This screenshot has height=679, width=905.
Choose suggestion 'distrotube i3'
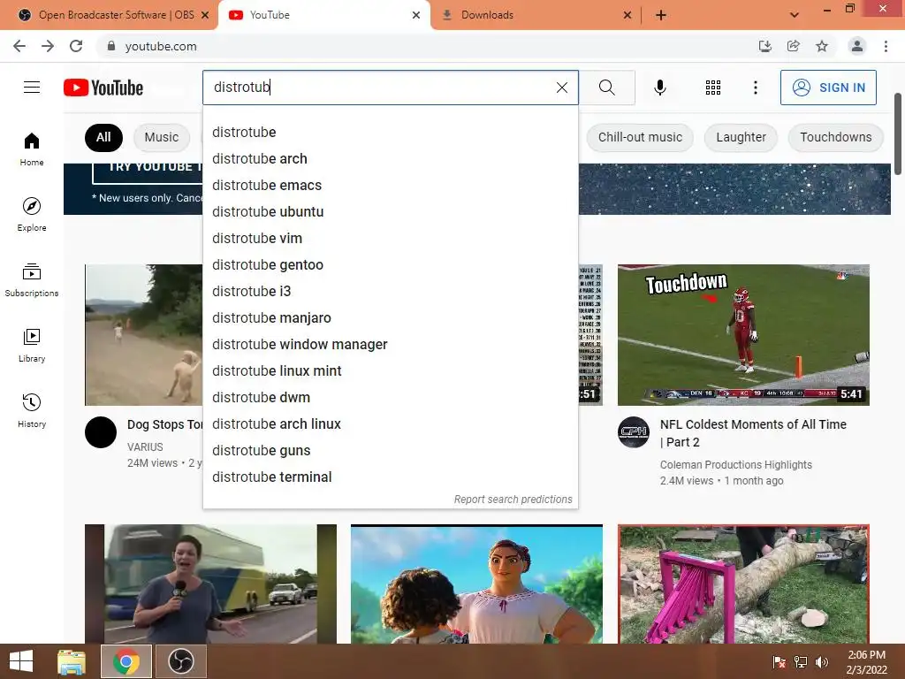[x=390, y=292]
